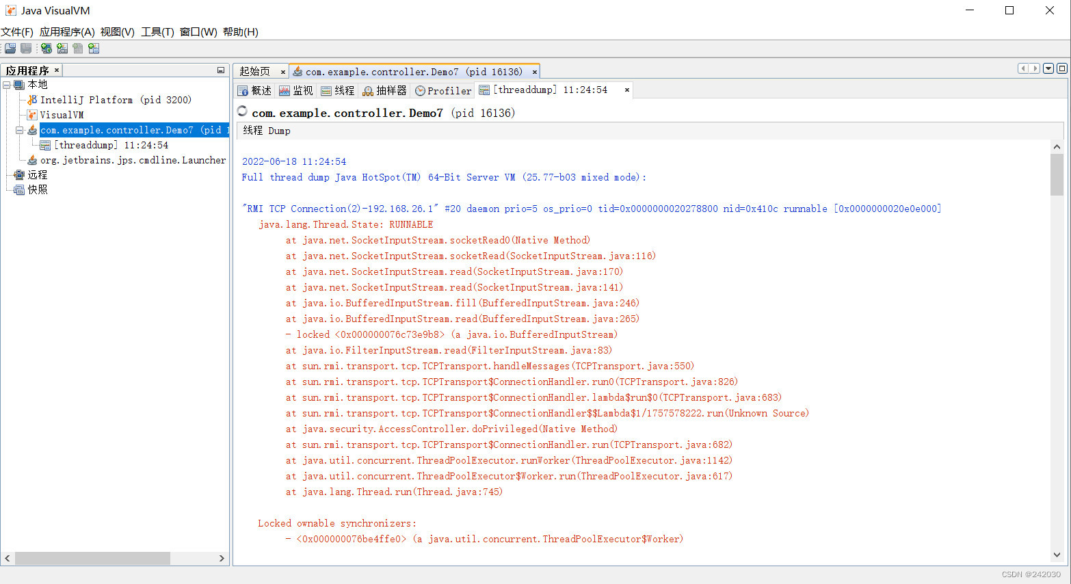Open the 窗口(W) menu
The height and width of the screenshot is (584, 1071).
pyautogui.click(x=198, y=32)
